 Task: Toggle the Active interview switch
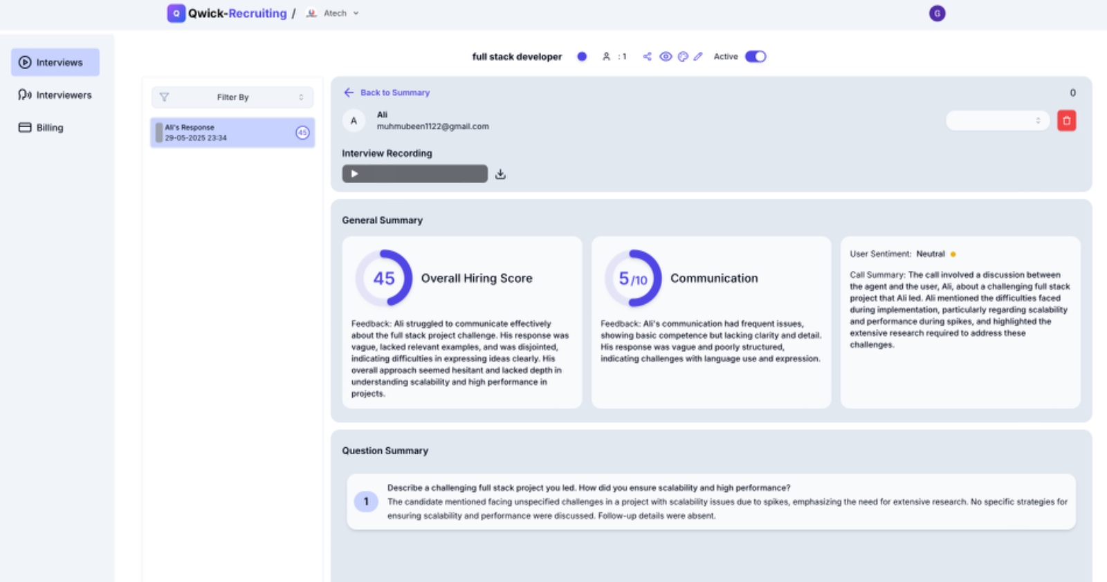coord(755,57)
